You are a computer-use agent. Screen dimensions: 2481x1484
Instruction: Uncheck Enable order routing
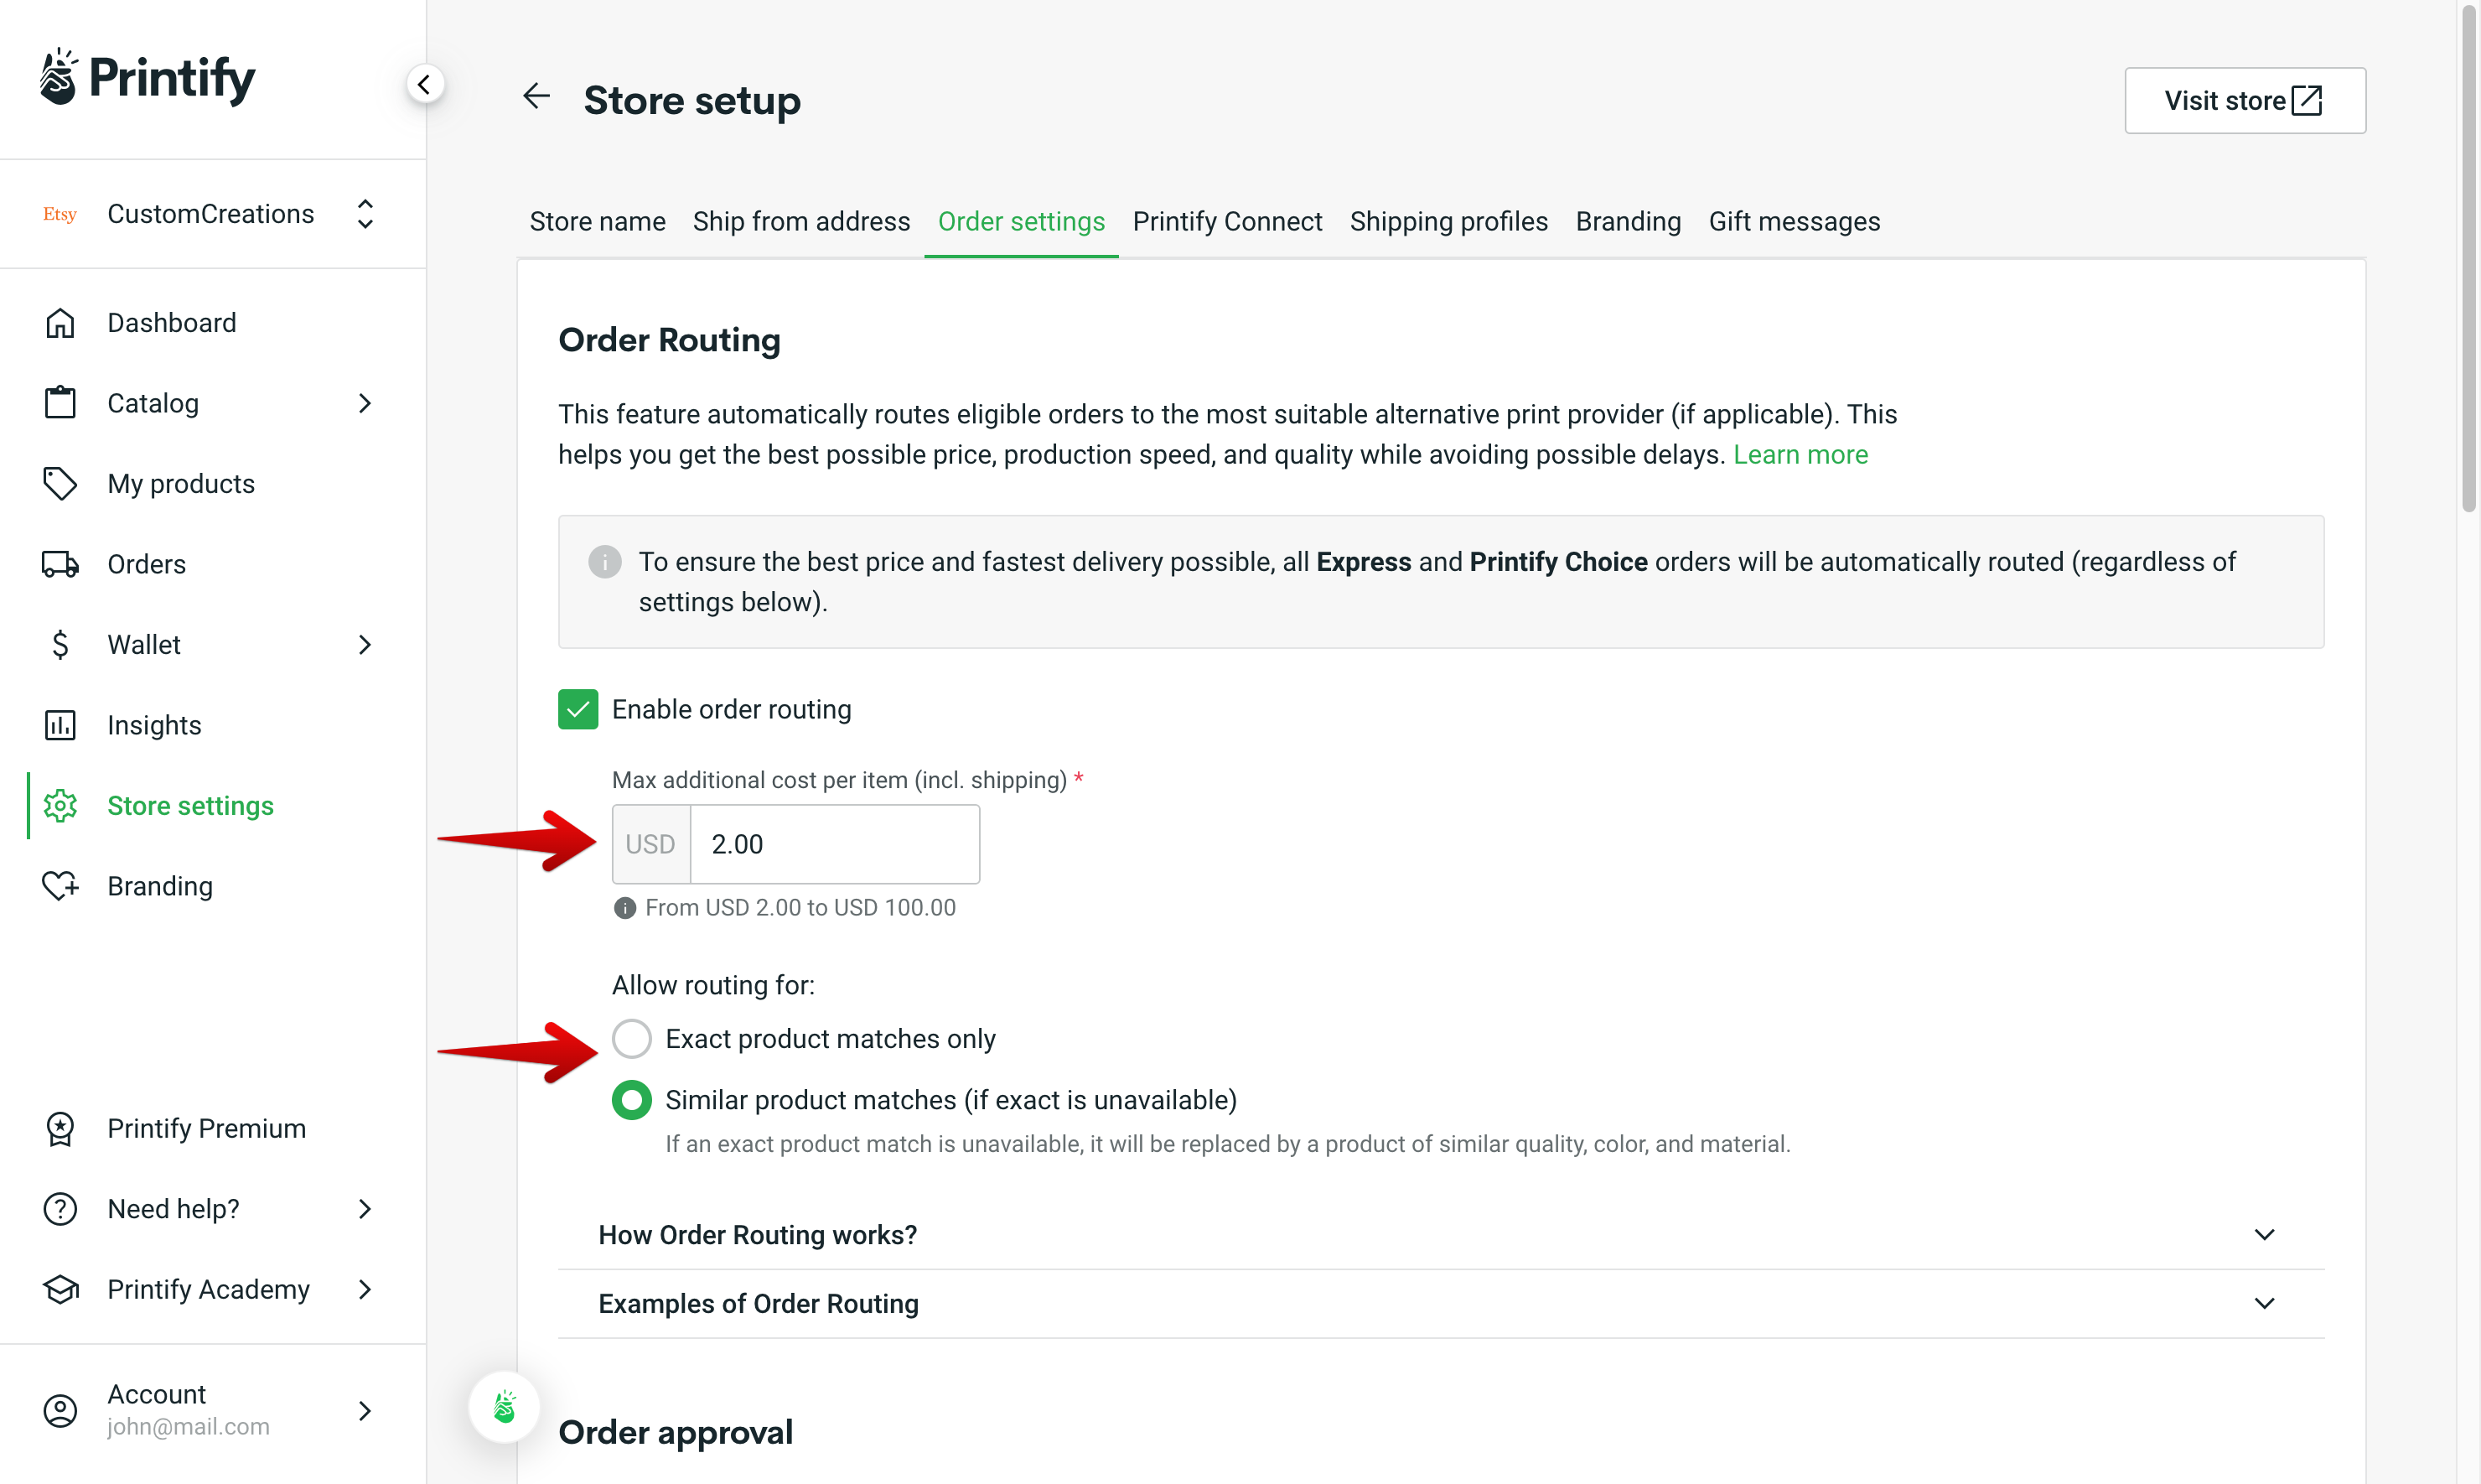click(x=578, y=709)
